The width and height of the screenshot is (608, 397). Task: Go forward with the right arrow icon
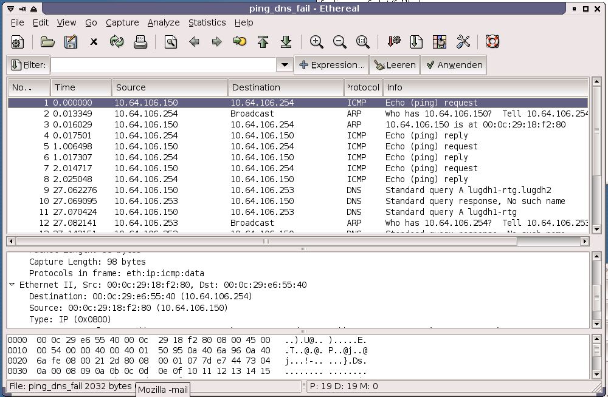click(217, 42)
